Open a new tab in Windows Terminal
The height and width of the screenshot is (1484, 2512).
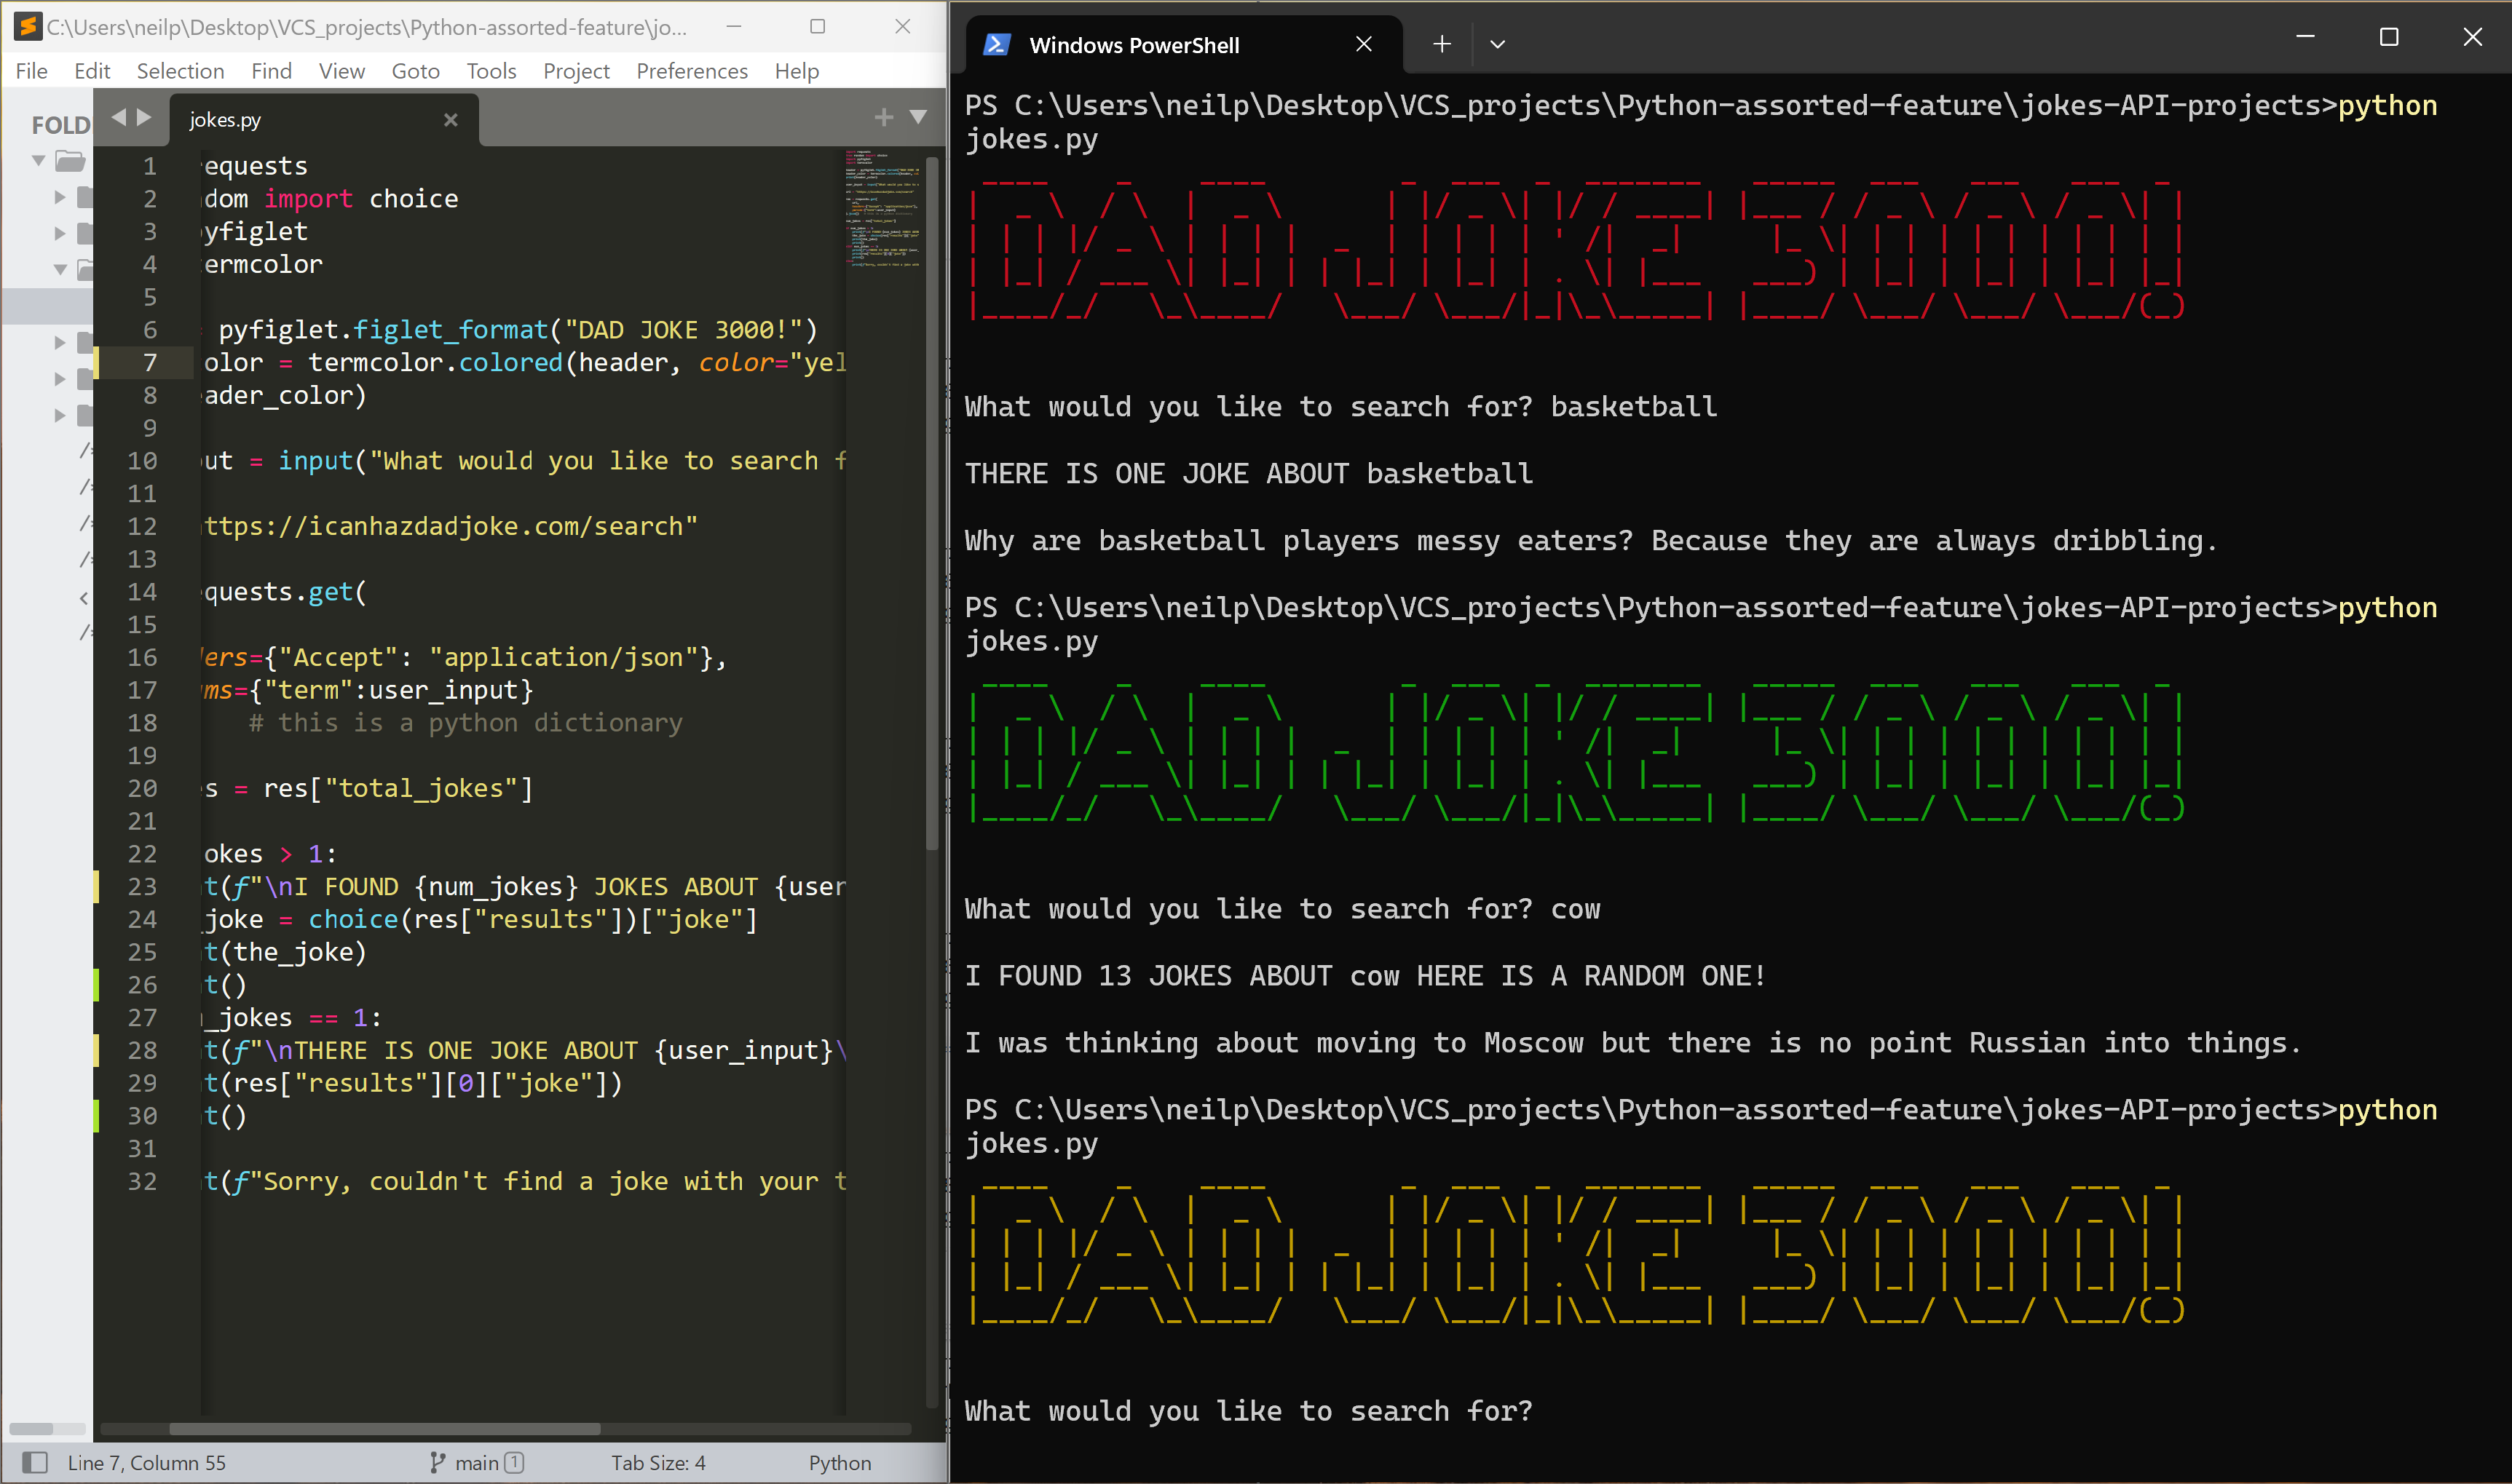coord(1442,44)
